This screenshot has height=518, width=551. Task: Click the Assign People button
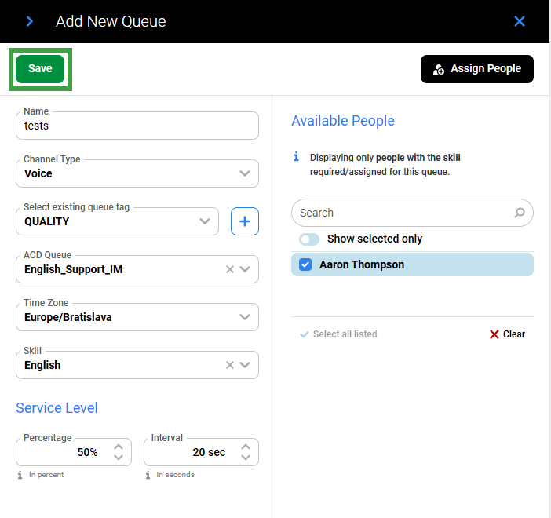tap(476, 69)
